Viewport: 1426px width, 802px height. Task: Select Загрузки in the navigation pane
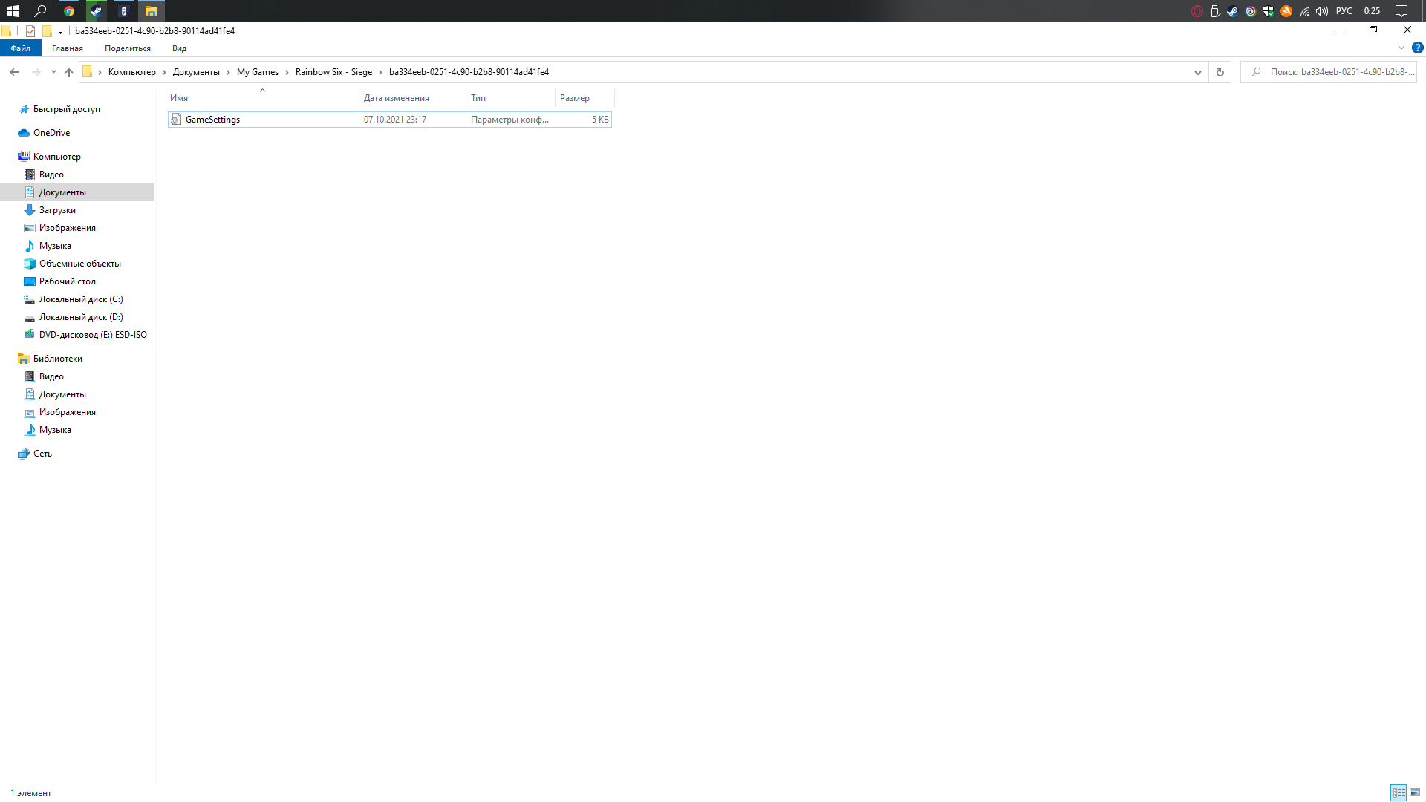(x=57, y=210)
